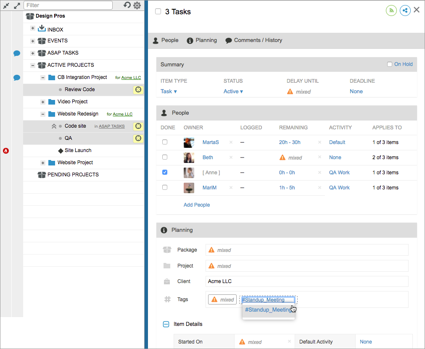
Task: Expand the Video Project folder
Action: [43, 102]
